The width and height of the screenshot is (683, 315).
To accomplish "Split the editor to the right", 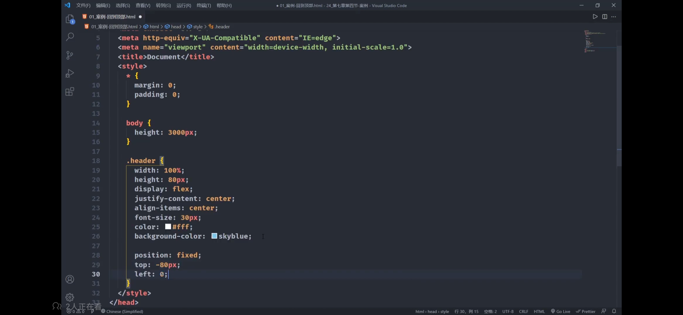I will 604,17.
